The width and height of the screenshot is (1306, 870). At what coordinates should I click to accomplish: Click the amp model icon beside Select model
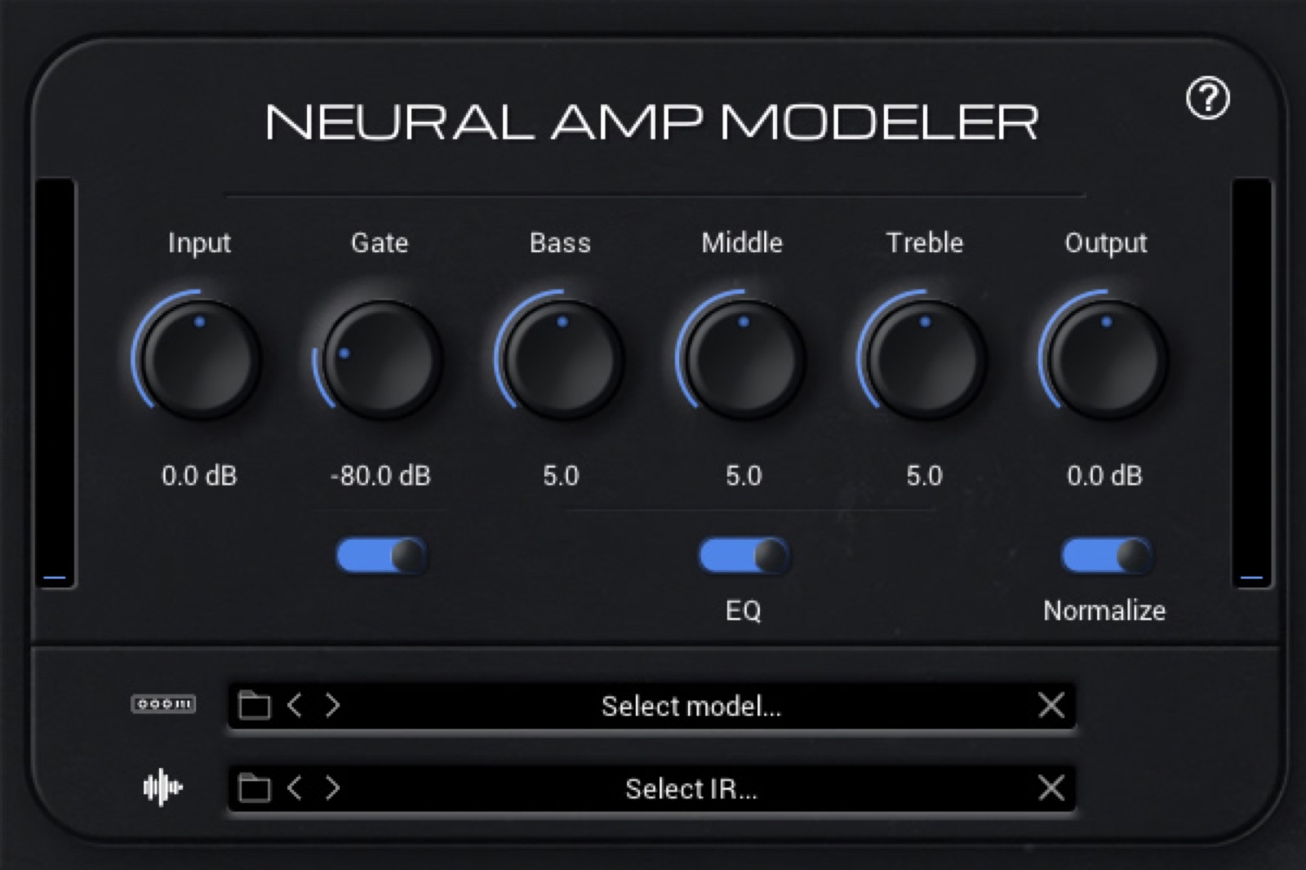(x=163, y=704)
